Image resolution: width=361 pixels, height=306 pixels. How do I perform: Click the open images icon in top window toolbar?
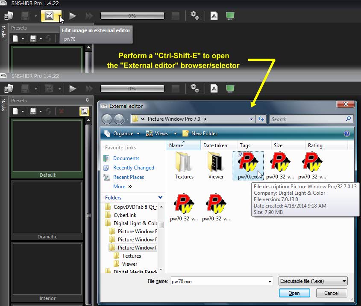click(9, 16)
